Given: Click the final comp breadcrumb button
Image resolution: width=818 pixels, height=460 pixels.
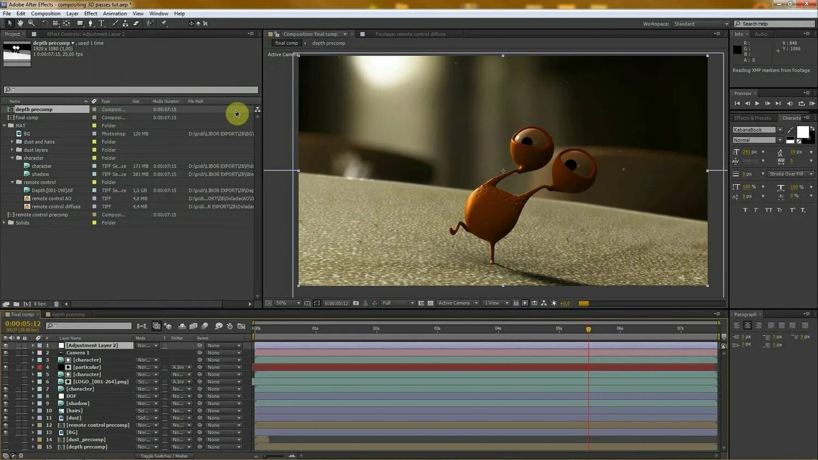Looking at the screenshot, I should pyautogui.click(x=286, y=43).
